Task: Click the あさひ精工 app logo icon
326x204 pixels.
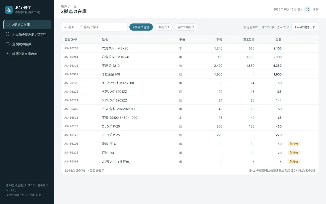Action: coord(9,10)
